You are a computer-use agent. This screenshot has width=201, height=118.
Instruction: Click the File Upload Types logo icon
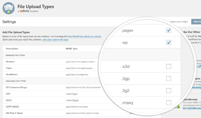(9, 8)
